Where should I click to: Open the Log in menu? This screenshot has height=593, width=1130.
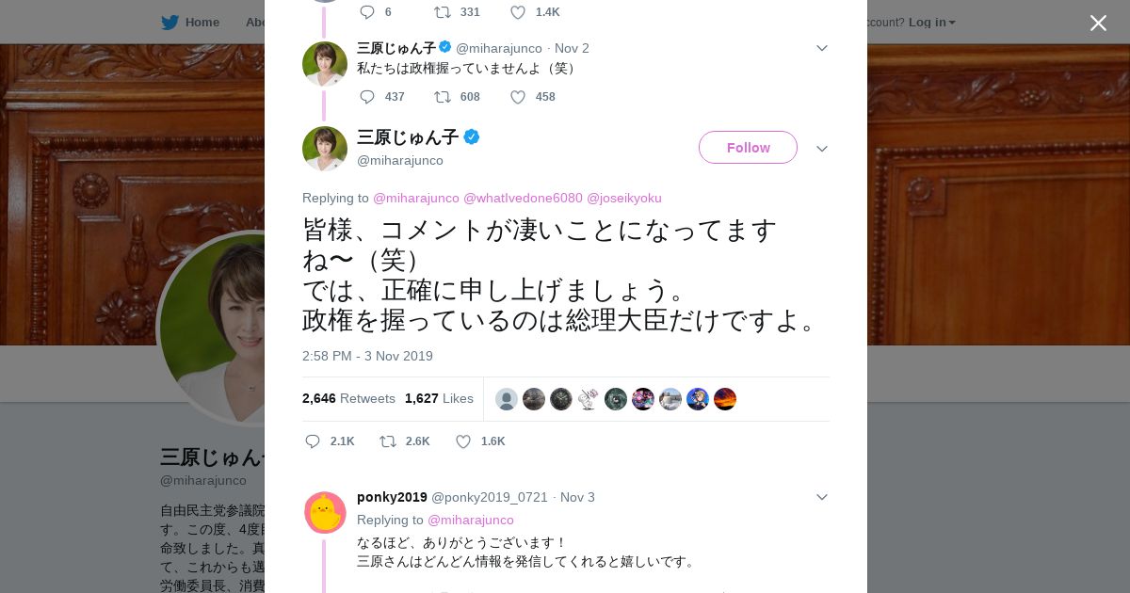tap(931, 23)
